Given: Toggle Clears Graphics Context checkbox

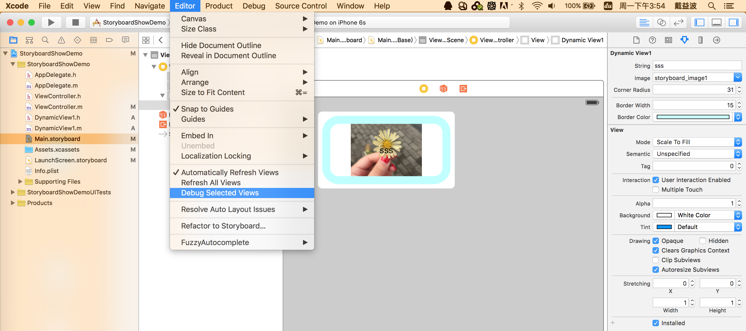Looking at the screenshot, I should [x=656, y=250].
